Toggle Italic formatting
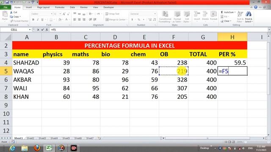Image resolution: width=271 pixels, height=152 pixels. pos(38,20)
